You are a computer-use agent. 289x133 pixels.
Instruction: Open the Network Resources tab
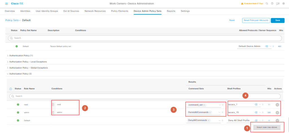coord(95,11)
